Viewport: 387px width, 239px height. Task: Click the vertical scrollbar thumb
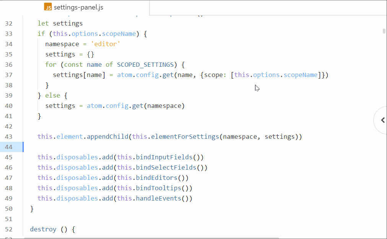[x=384, y=31]
